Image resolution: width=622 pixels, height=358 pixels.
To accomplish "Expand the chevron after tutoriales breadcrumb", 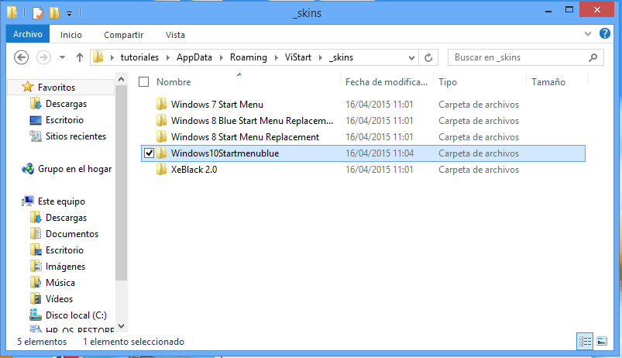I will [168, 58].
